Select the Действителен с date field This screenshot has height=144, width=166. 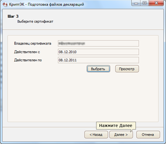(x=98, y=52)
